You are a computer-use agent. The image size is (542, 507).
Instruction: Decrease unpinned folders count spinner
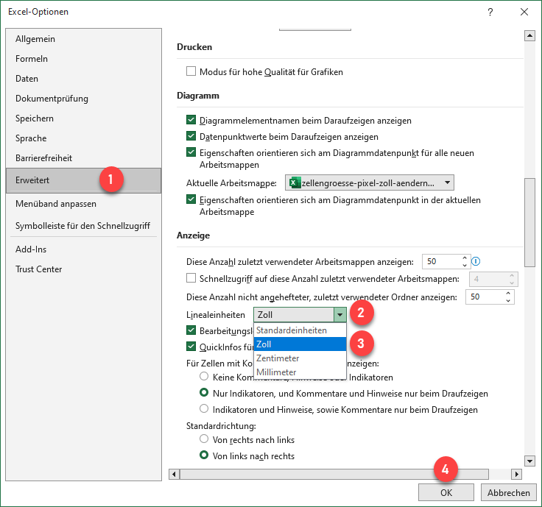point(508,300)
